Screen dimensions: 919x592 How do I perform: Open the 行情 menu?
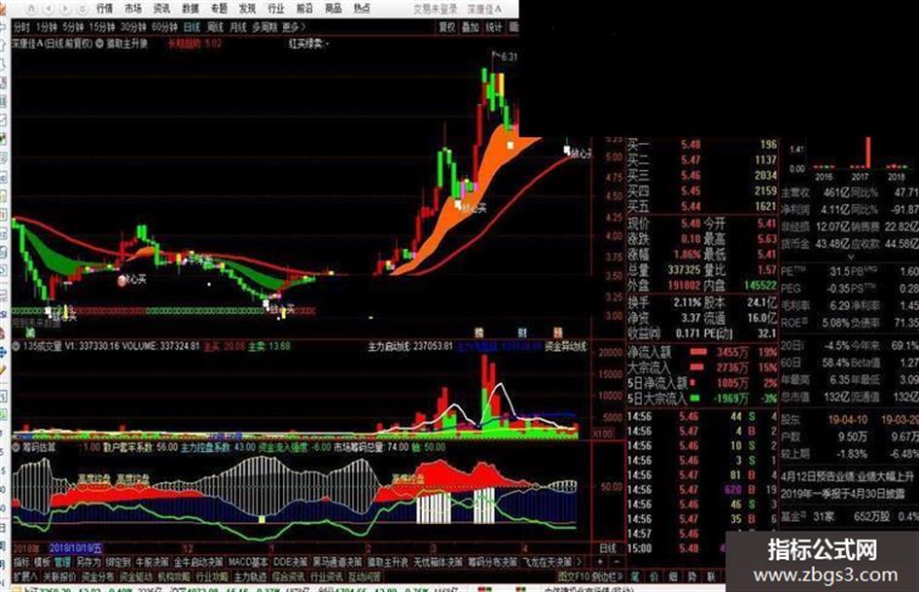(x=105, y=8)
